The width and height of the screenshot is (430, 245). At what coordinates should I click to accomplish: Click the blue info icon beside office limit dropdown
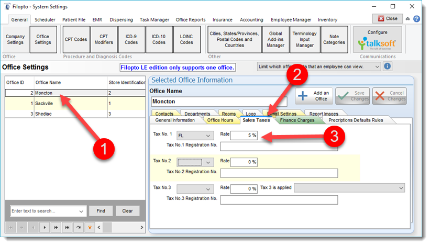(x=388, y=66)
